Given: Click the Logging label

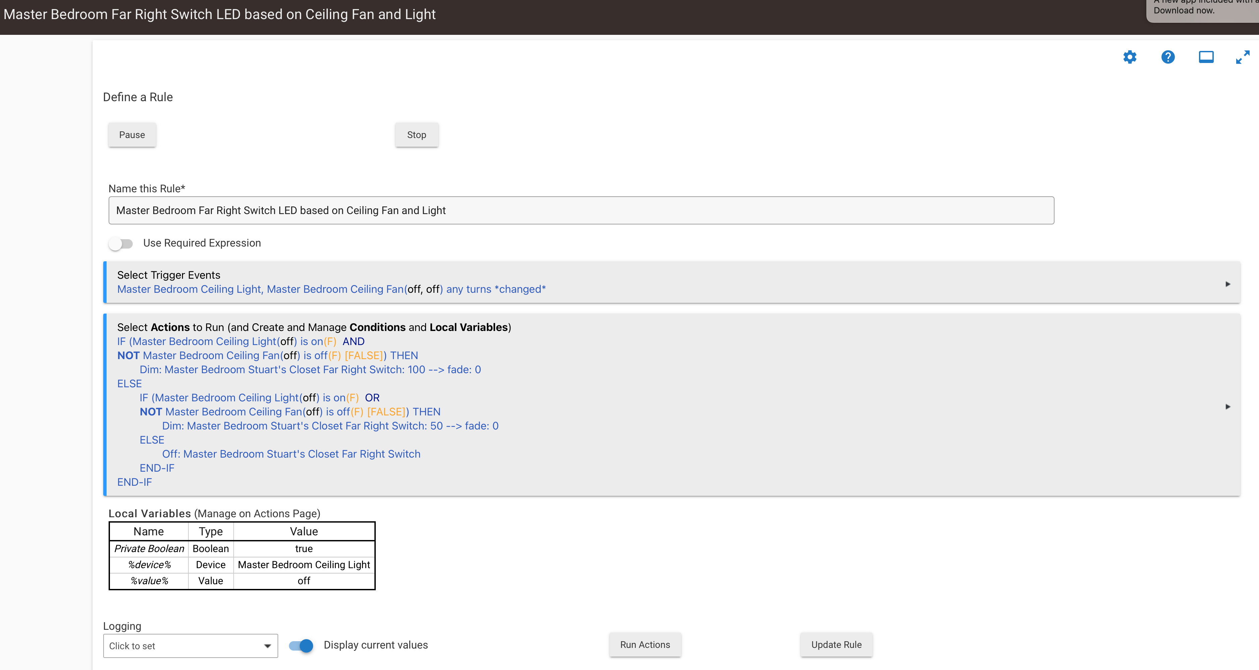Looking at the screenshot, I should click(x=122, y=626).
